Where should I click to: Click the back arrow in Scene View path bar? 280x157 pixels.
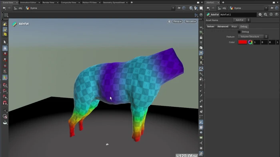(x=4, y=8)
